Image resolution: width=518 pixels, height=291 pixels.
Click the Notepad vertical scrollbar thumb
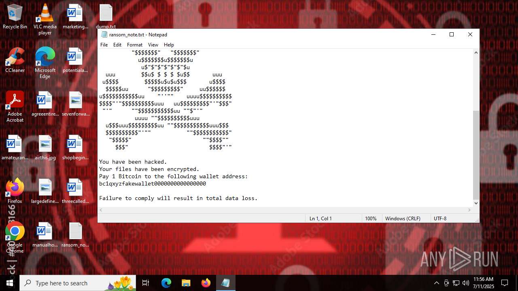click(476, 155)
